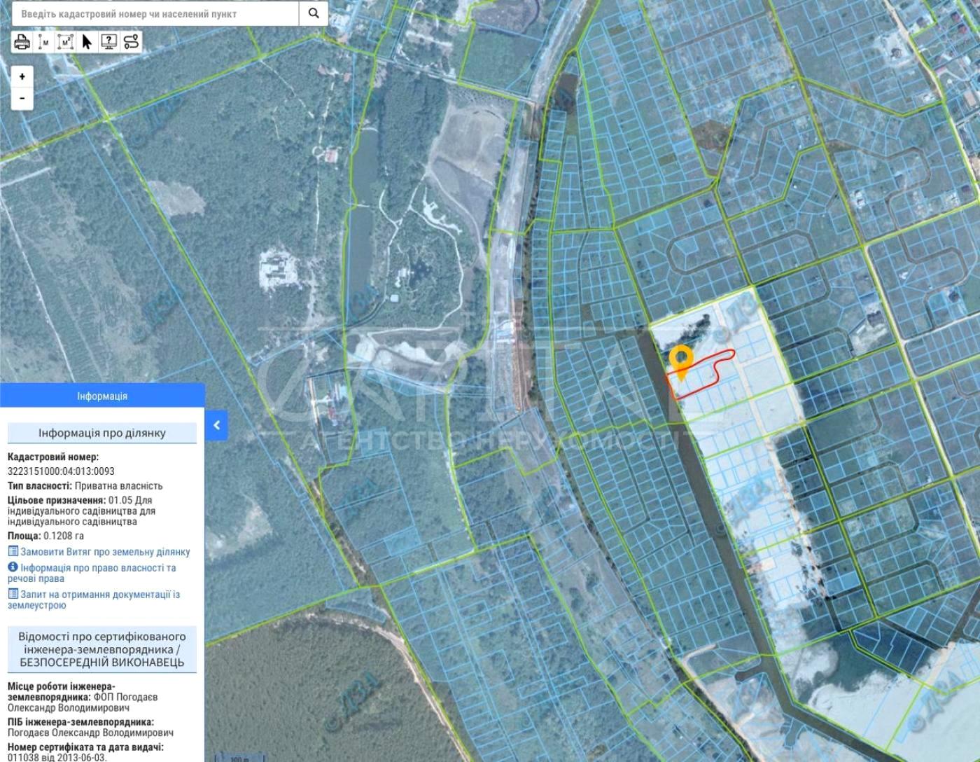Click cadastral number 3223151000:04:013:0093 text
Viewport: 980px width, 762px height.
61,471
